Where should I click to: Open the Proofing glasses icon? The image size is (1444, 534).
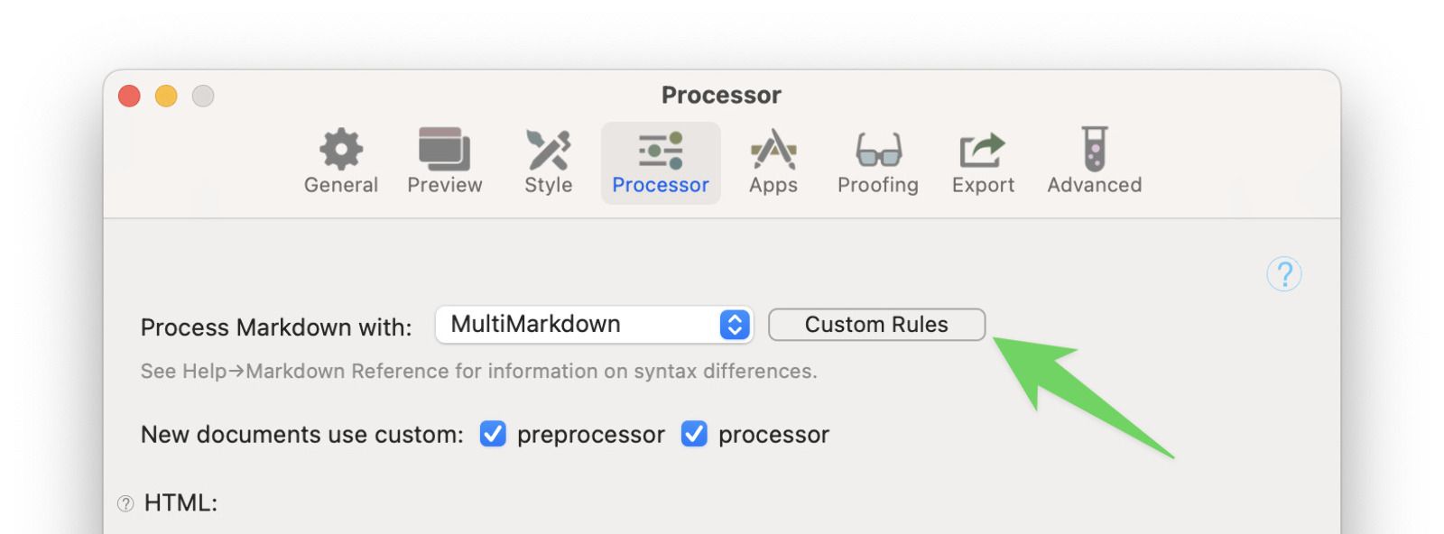(x=878, y=150)
